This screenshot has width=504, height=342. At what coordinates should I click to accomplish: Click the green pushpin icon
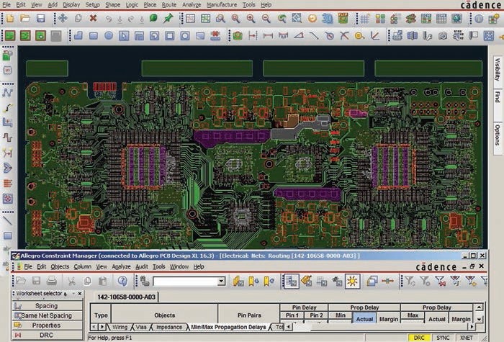pyautogui.click(x=168, y=18)
